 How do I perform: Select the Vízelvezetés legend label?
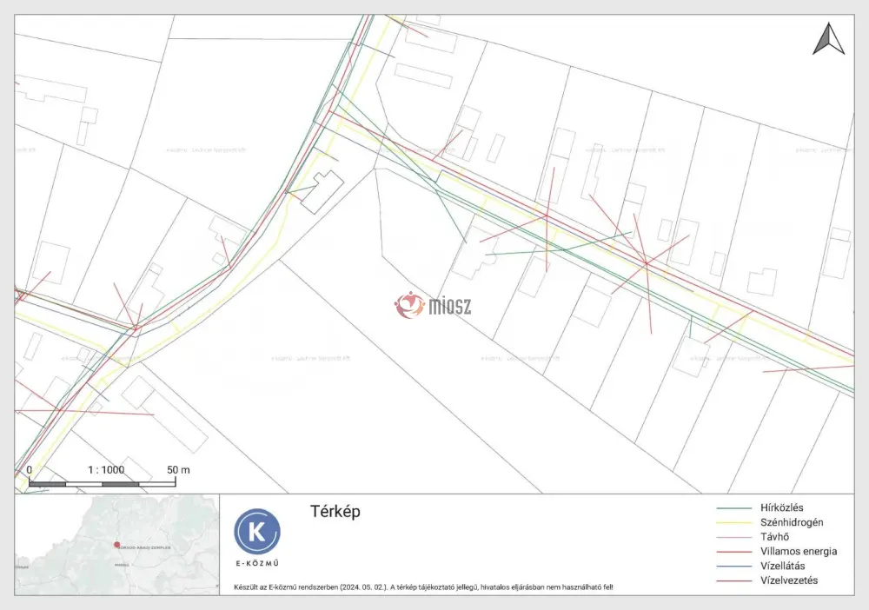coord(789,580)
